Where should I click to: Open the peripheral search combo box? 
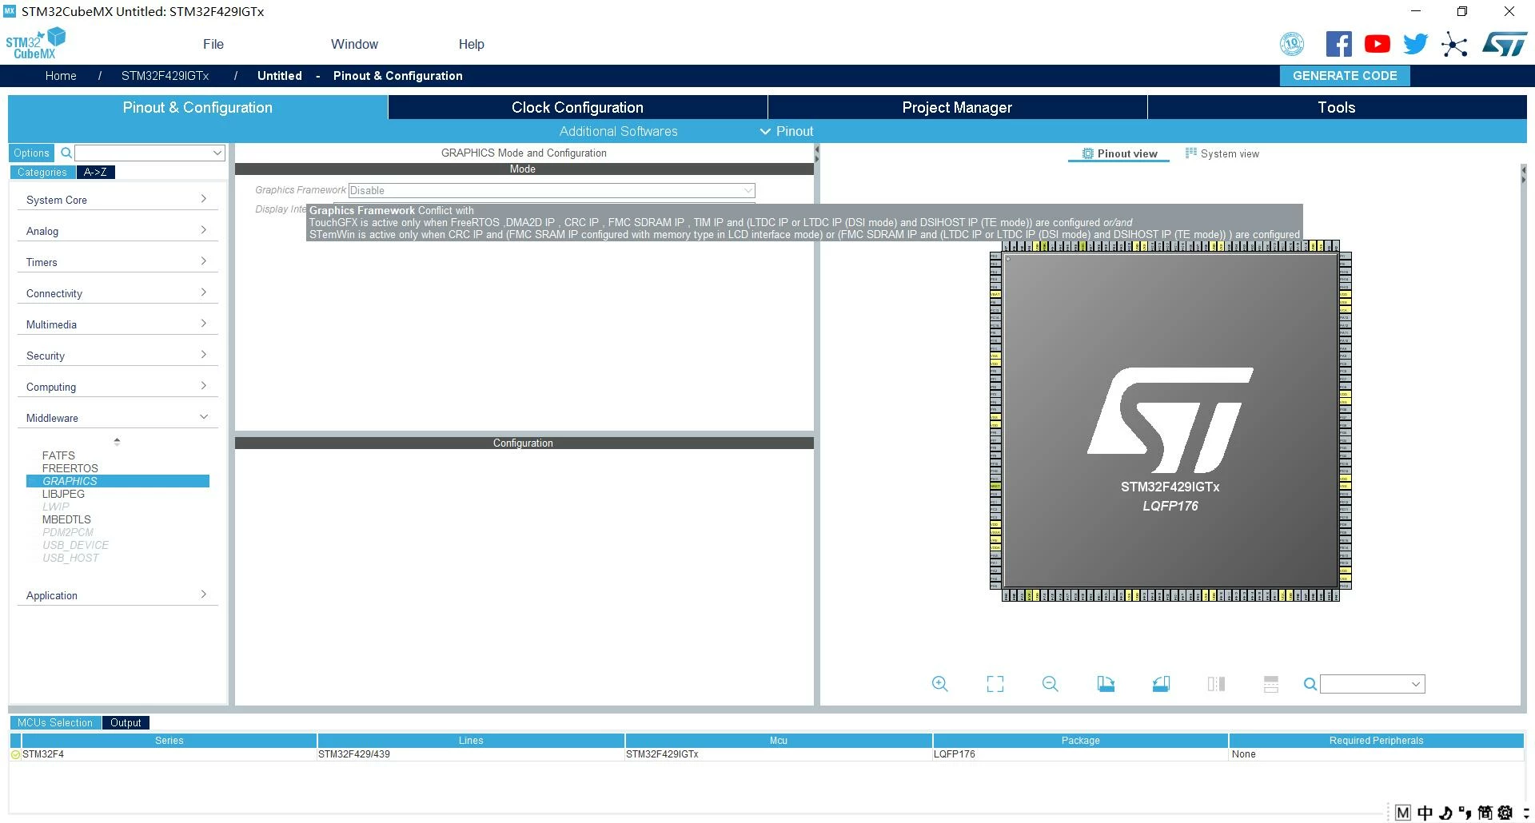click(150, 153)
